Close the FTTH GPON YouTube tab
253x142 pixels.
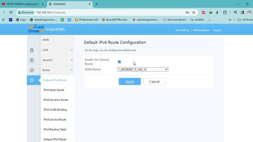coord(43,4)
